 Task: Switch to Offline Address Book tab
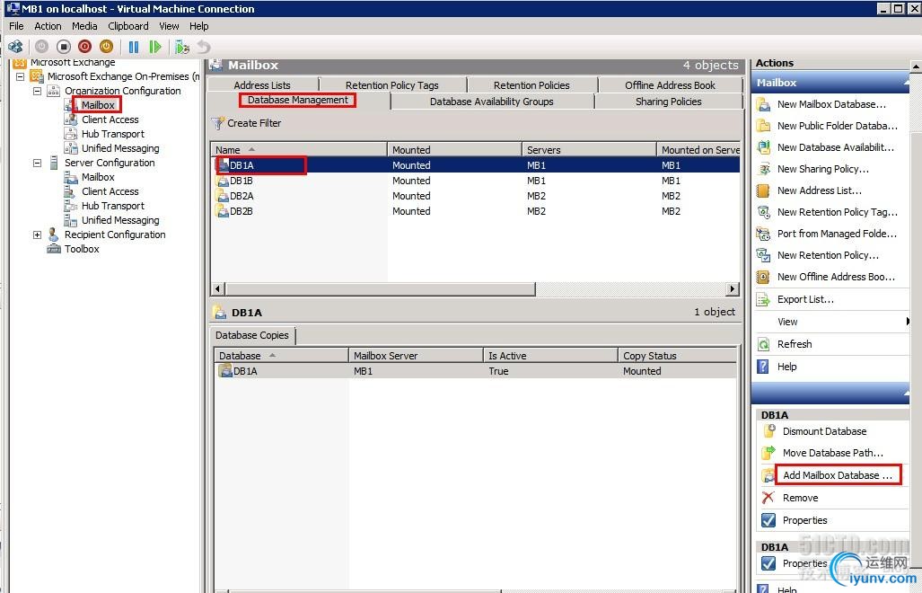pyautogui.click(x=671, y=85)
